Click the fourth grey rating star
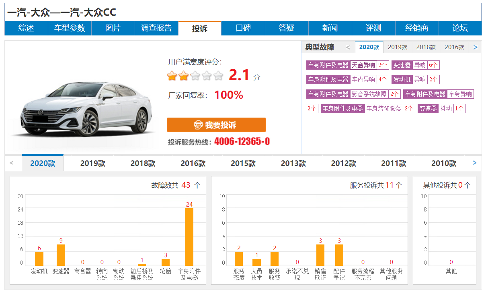This screenshot has width=486, height=294. point(207,75)
